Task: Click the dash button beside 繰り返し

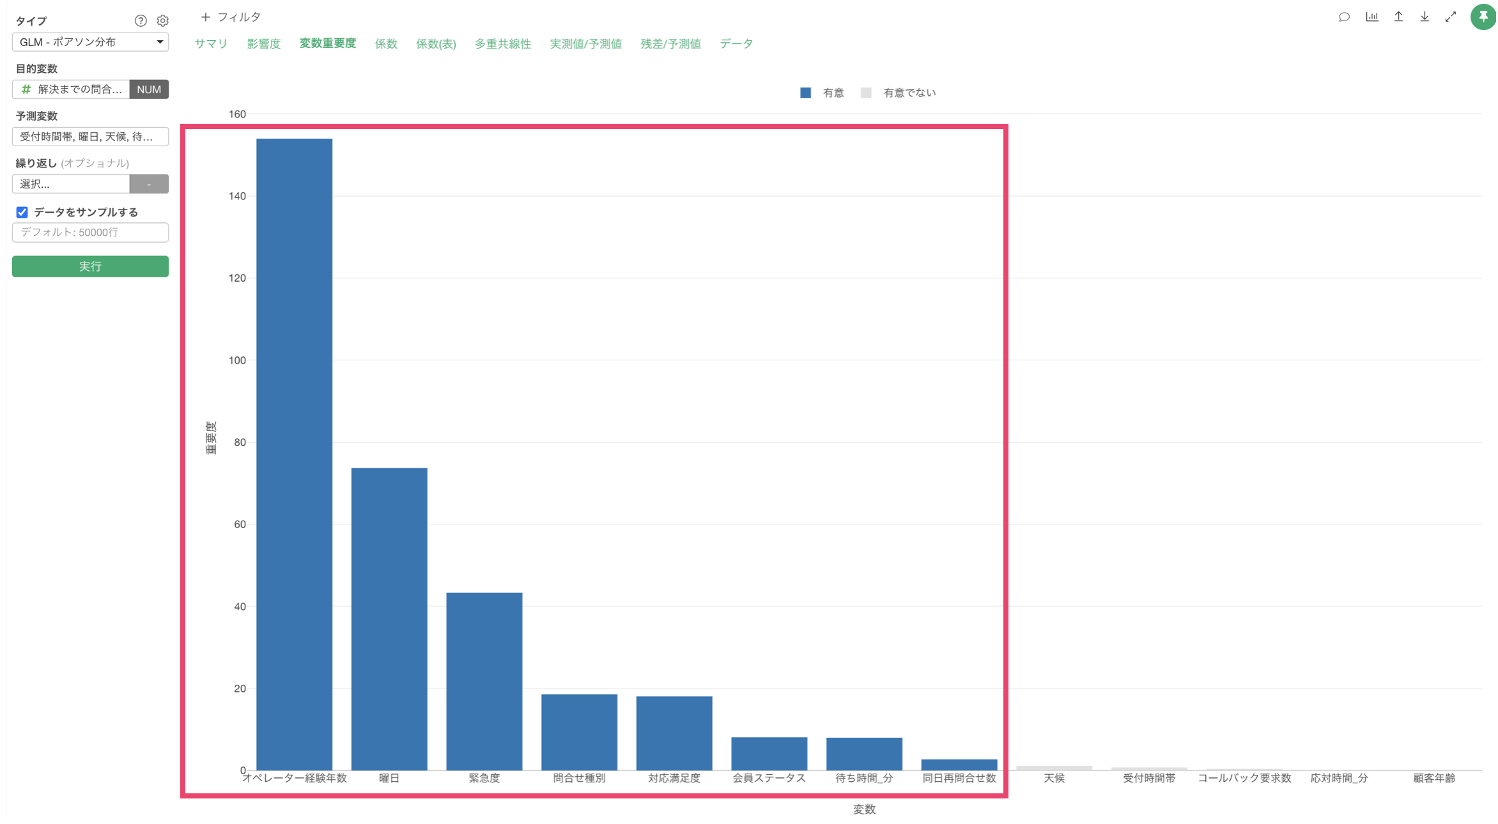Action: coord(149,184)
